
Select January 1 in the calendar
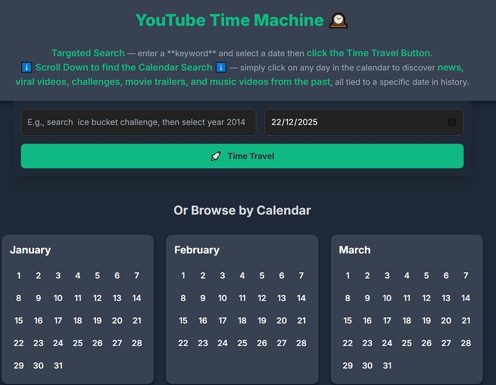[18, 276]
